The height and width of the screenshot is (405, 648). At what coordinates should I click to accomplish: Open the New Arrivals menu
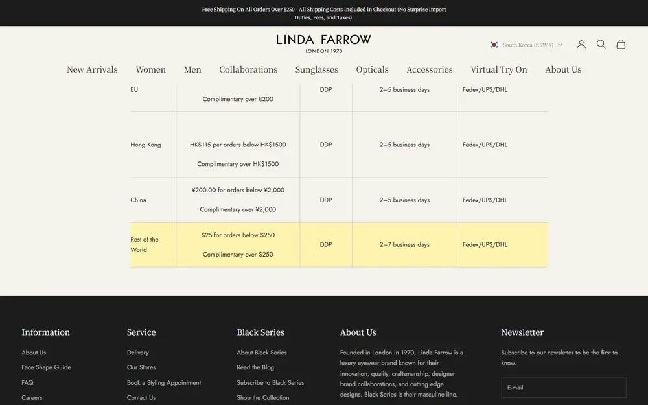[92, 69]
